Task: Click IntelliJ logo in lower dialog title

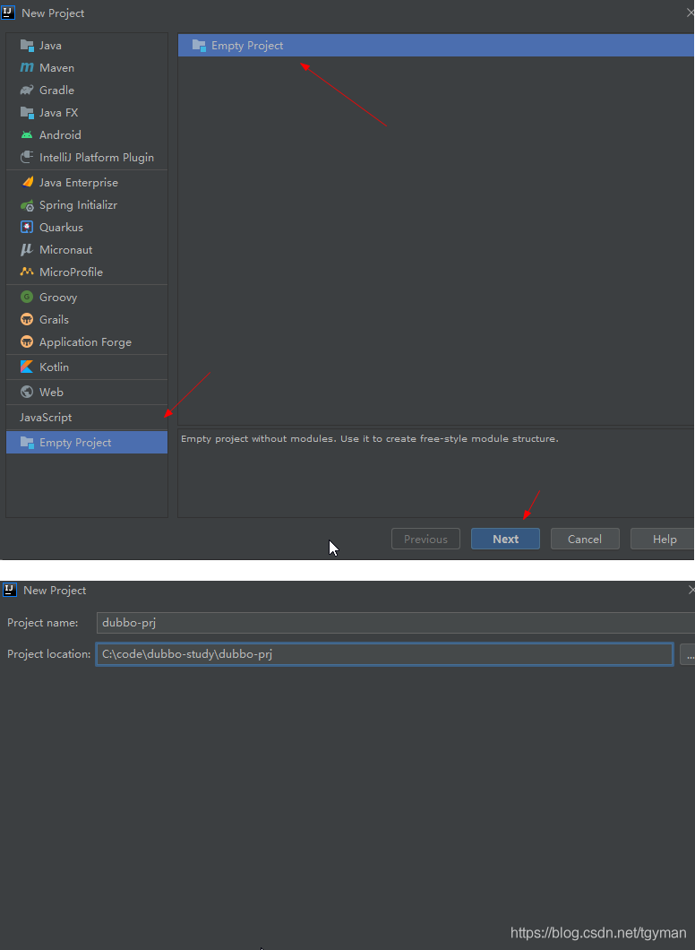Action: [x=10, y=590]
